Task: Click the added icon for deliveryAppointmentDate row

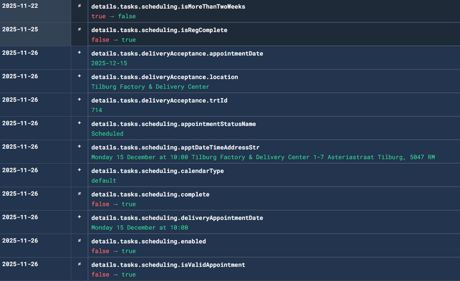Action: pyautogui.click(x=79, y=217)
